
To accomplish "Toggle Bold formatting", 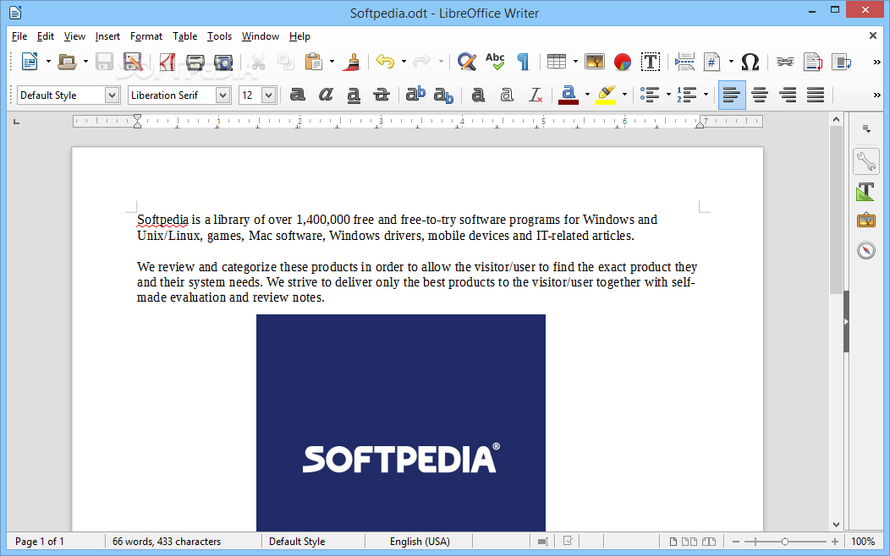I will pyautogui.click(x=298, y=95).
